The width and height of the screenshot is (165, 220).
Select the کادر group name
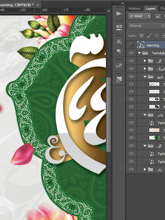click(x=160, y=115)
